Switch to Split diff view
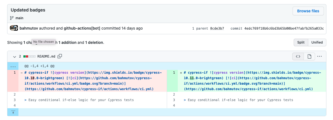The width and height of the screenshot is (333, 120). (x=301, y=42)
